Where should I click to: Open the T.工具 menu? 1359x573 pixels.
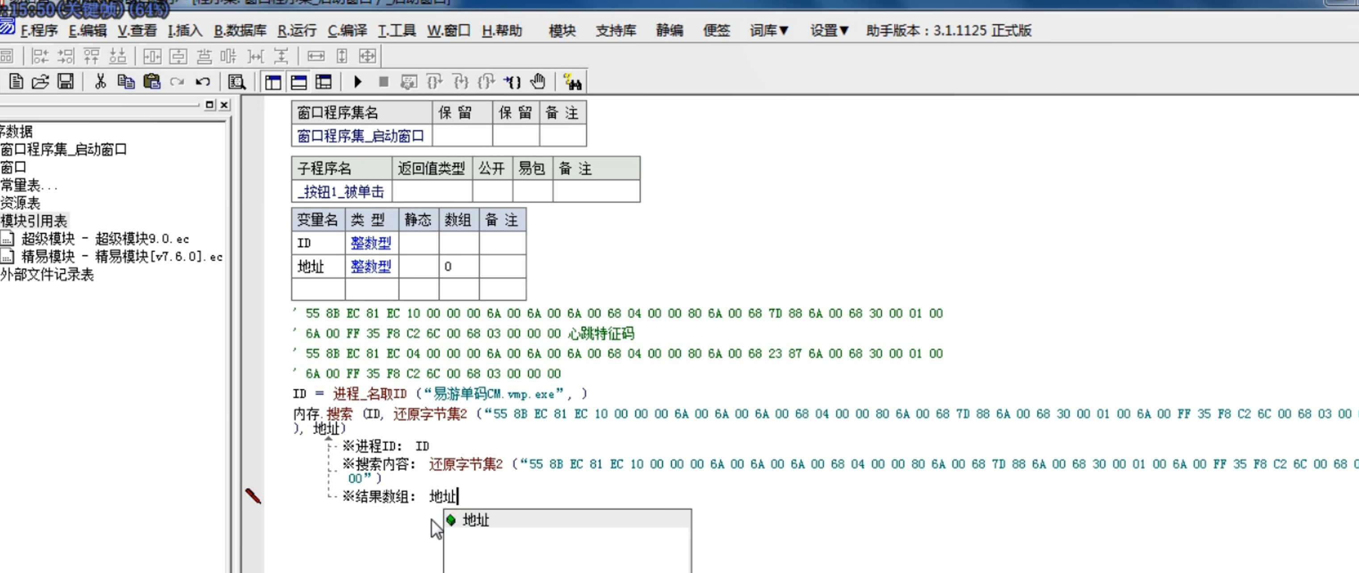pos(397,31)
